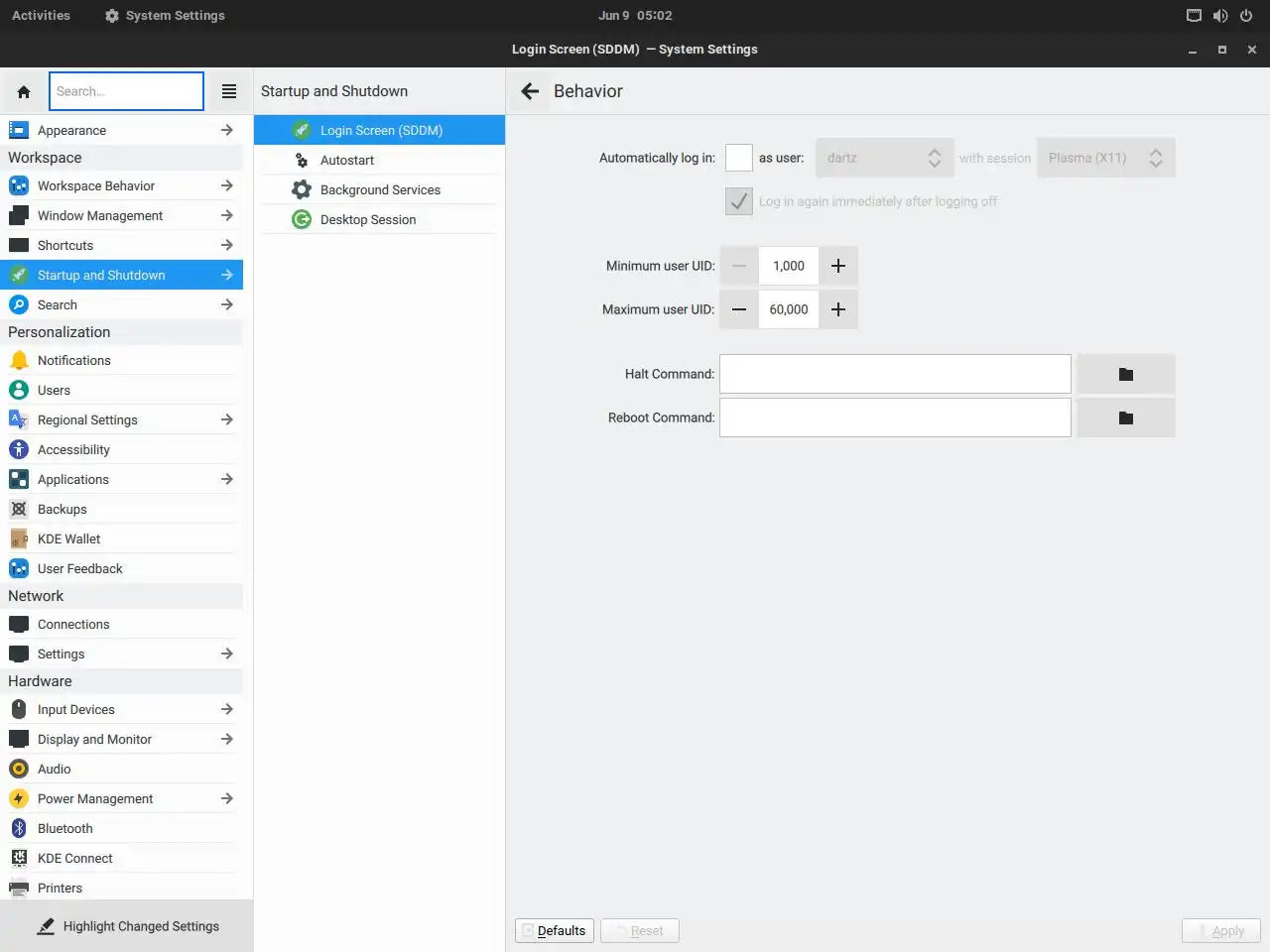
Task: Open the power menu in top bar
Action: [x=1246, y=15]
